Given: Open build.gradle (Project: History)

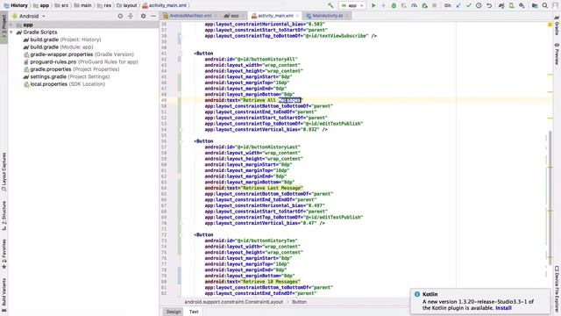Looking at the screenshot, I should [62, 39].
